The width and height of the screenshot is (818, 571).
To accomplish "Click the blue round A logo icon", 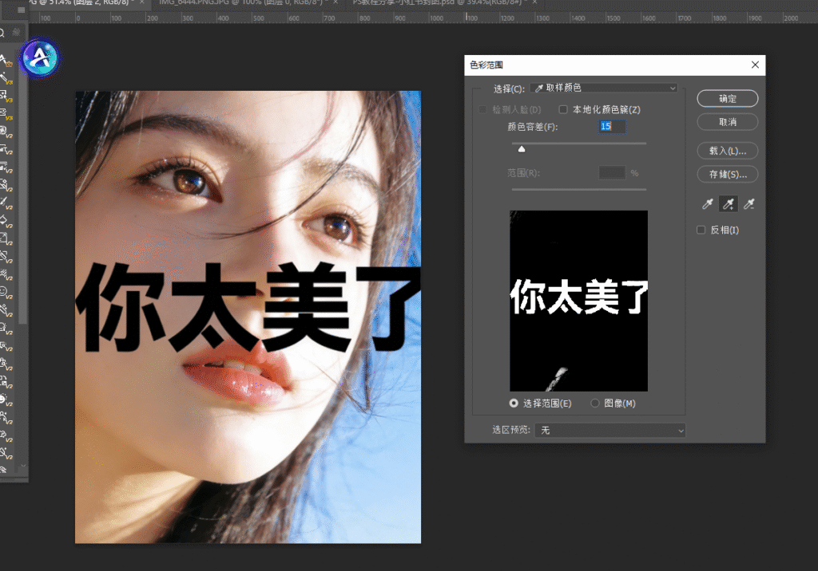I will pos(39,58).
